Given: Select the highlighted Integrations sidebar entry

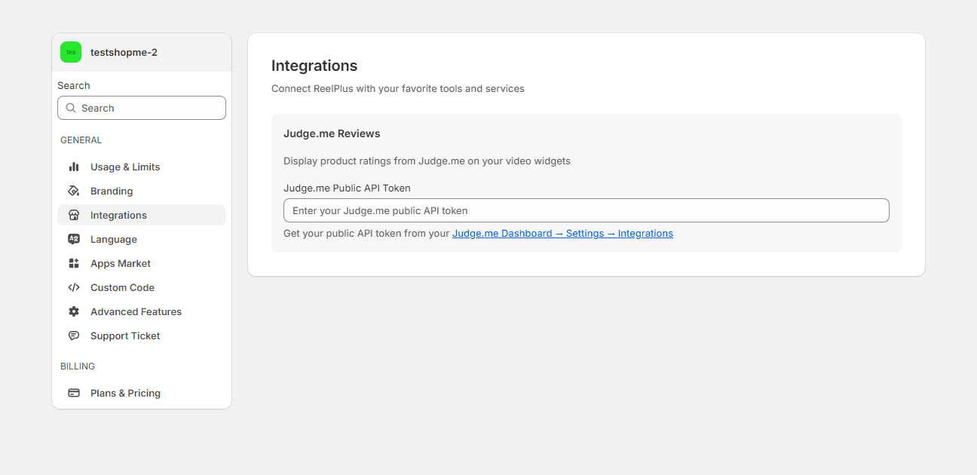Looking at the screenshot, I should tap(118, 215).
